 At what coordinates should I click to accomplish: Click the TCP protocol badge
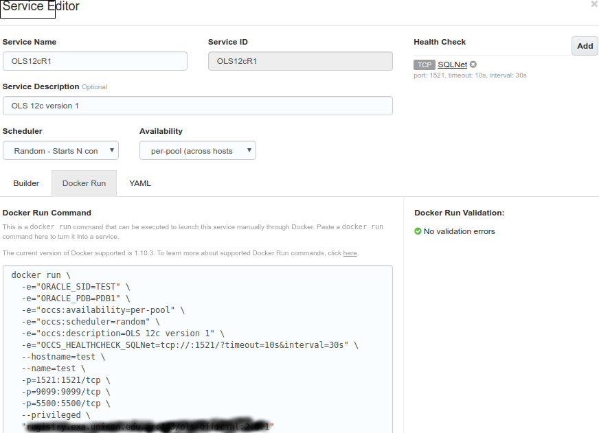point(425,65)
